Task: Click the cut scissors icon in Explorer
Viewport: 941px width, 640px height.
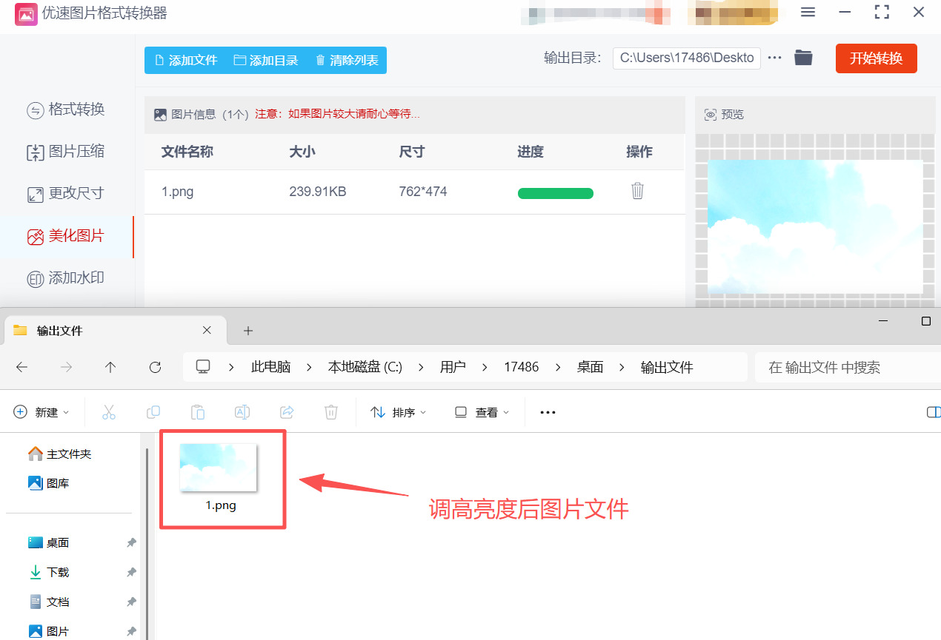Action: [x=109, y=412]
